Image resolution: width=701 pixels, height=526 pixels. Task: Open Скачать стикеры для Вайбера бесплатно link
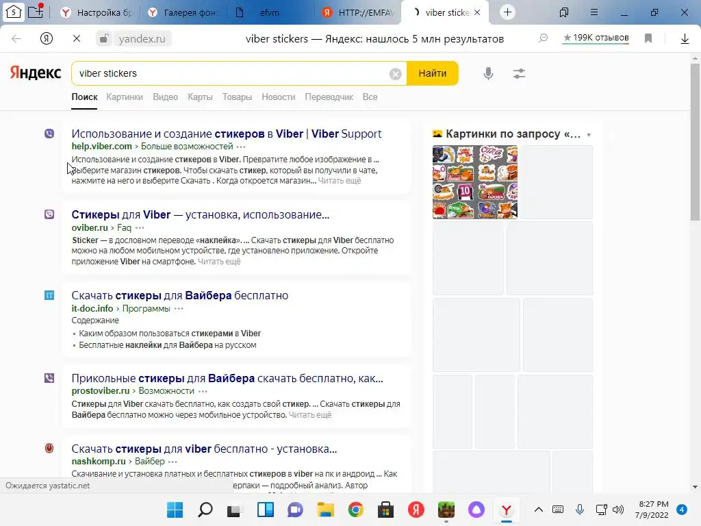click(x=180, y=296)
